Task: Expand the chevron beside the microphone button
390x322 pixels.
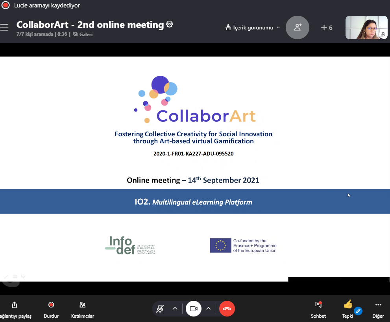Action: [x=175, y=309]
